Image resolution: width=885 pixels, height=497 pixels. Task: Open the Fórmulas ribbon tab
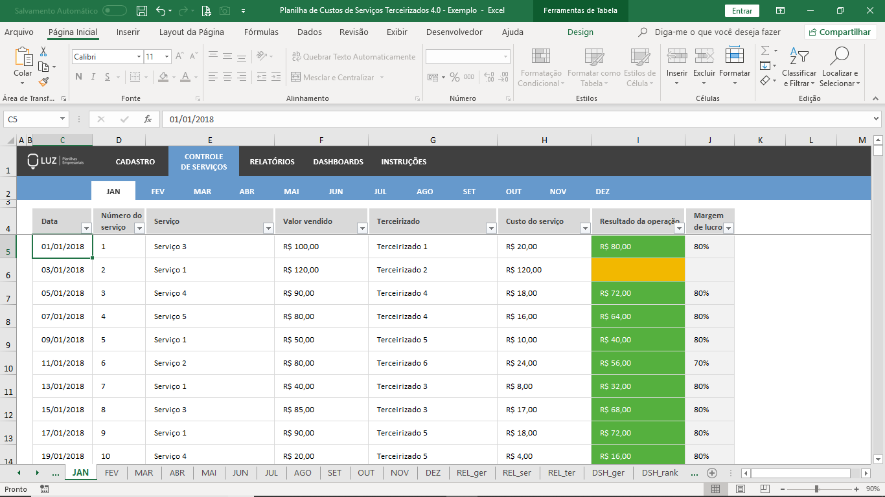[261, 32]
